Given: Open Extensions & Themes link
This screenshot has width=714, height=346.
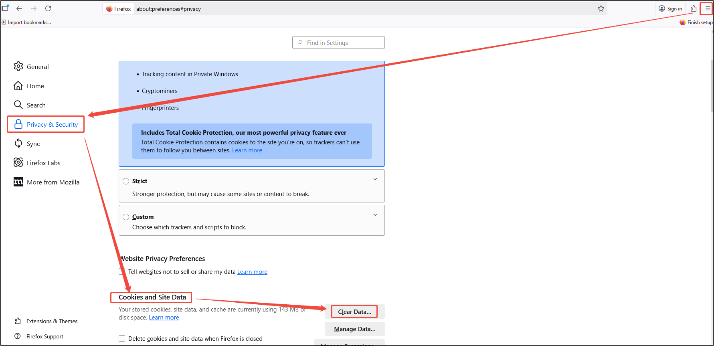Looking at the screenshot, I should pyautogui.click(x=52, y=321).
